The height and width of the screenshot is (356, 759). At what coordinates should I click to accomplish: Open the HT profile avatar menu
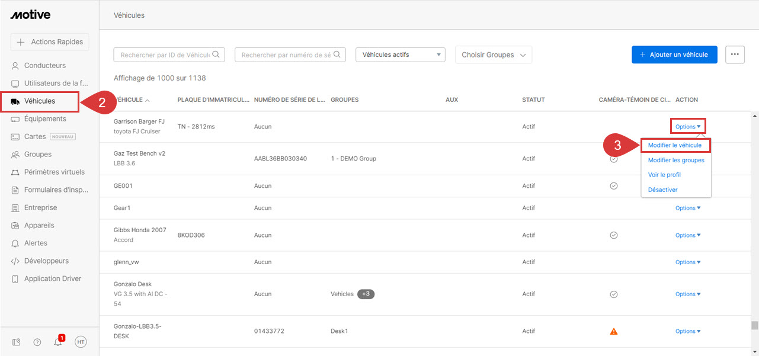pos(81,342)
